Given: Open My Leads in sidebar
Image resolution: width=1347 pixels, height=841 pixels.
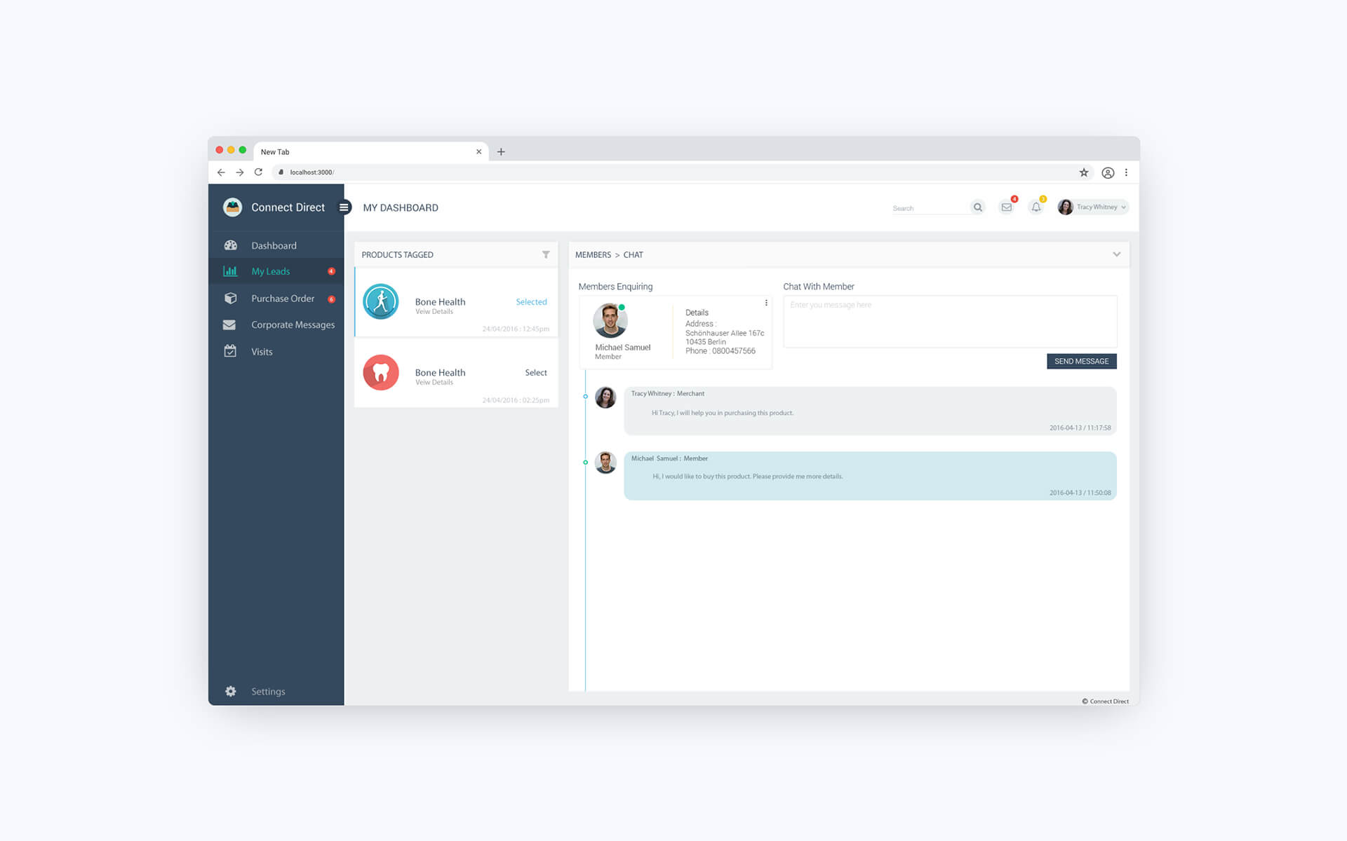Looking at the screenshot, I should tap(270, 271).
